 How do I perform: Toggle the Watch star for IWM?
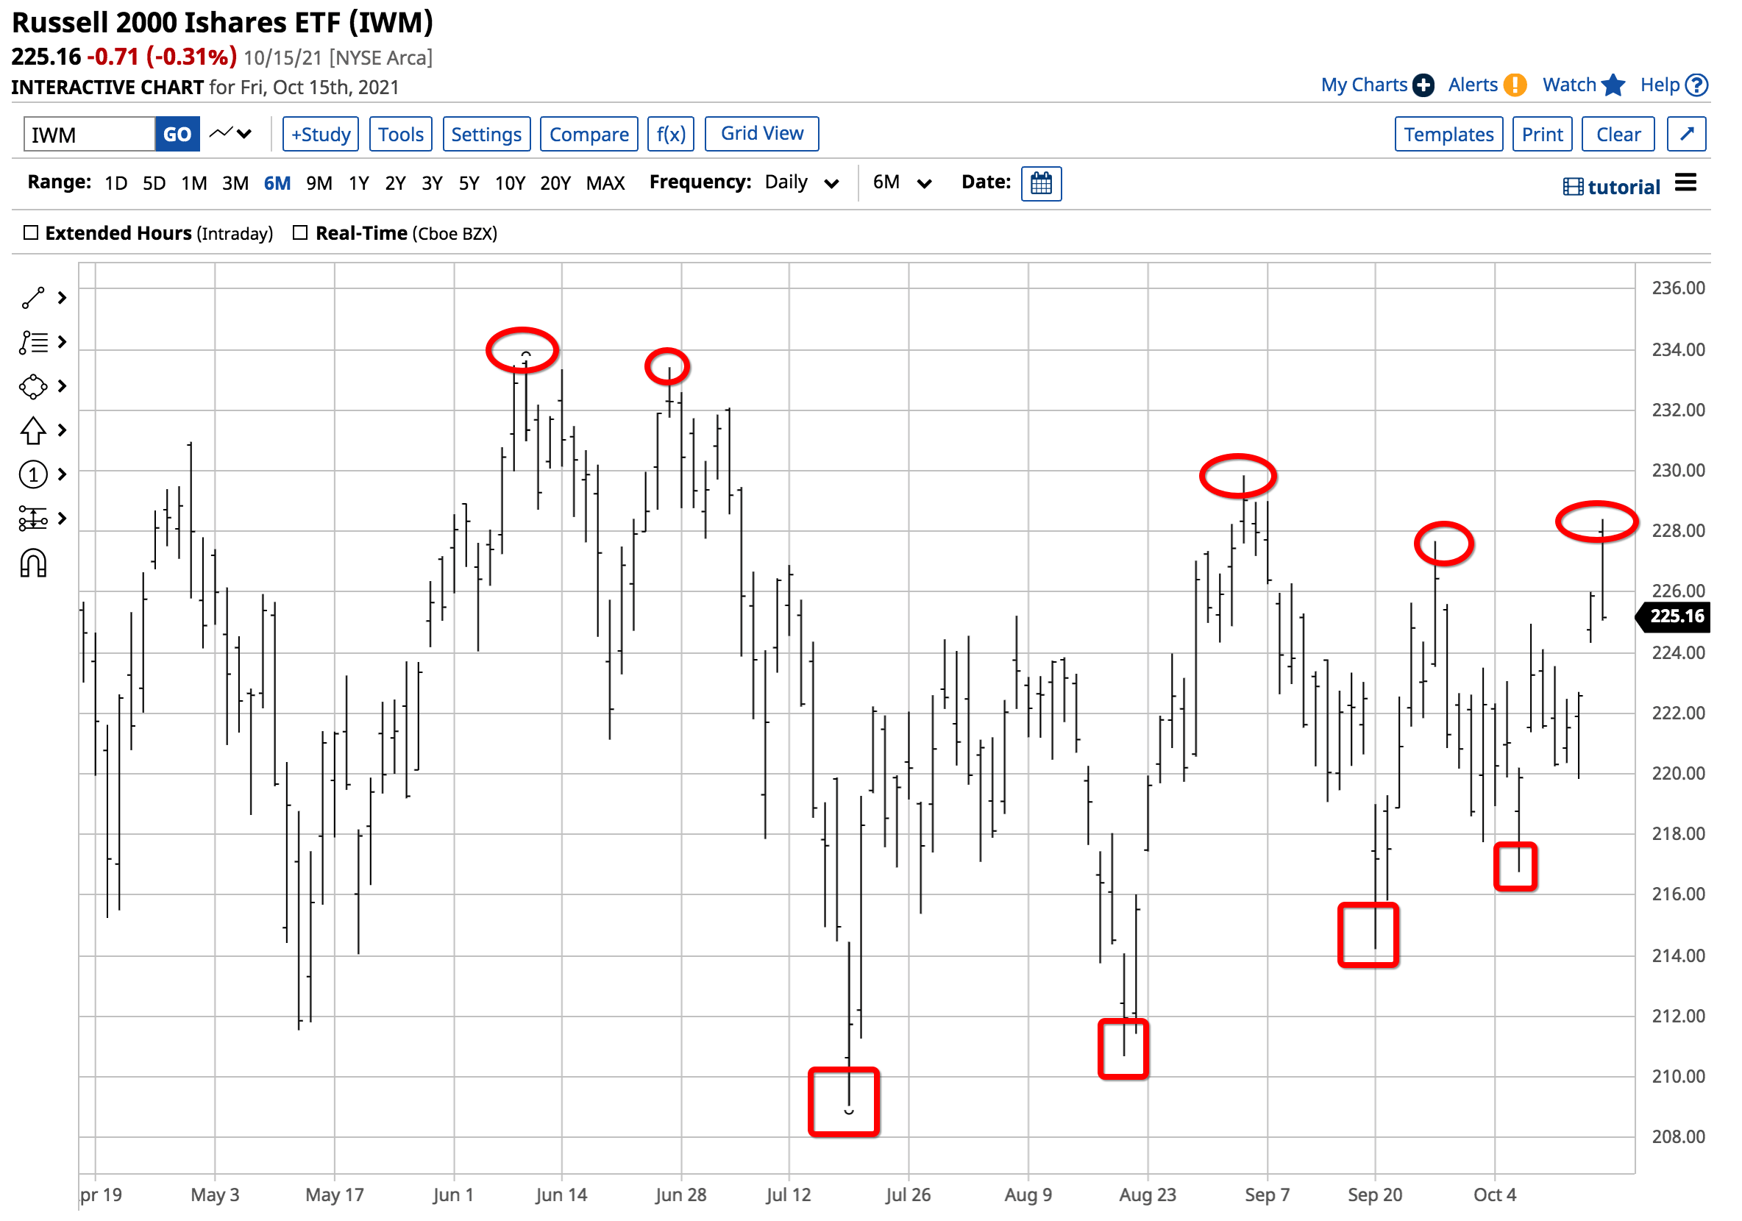[1613, 85]
